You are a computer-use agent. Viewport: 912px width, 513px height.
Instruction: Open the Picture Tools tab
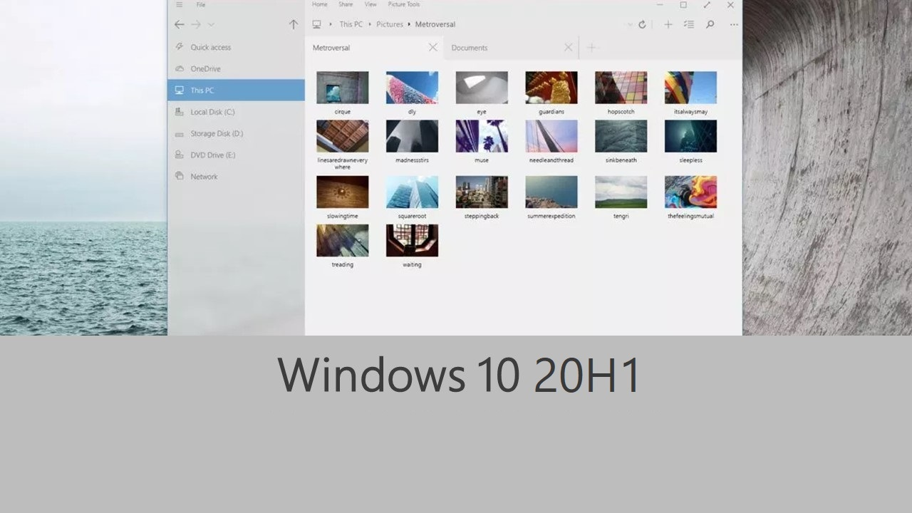click(403, 4)
